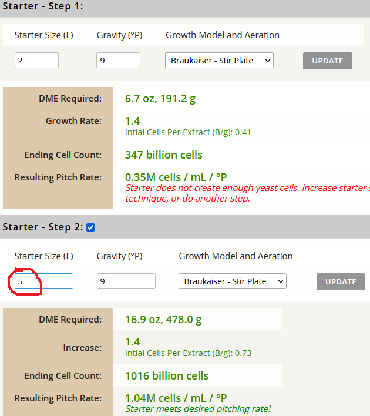Focus the Step 1 Gravity input field
The image size is (370, 416).
point(118,60)
